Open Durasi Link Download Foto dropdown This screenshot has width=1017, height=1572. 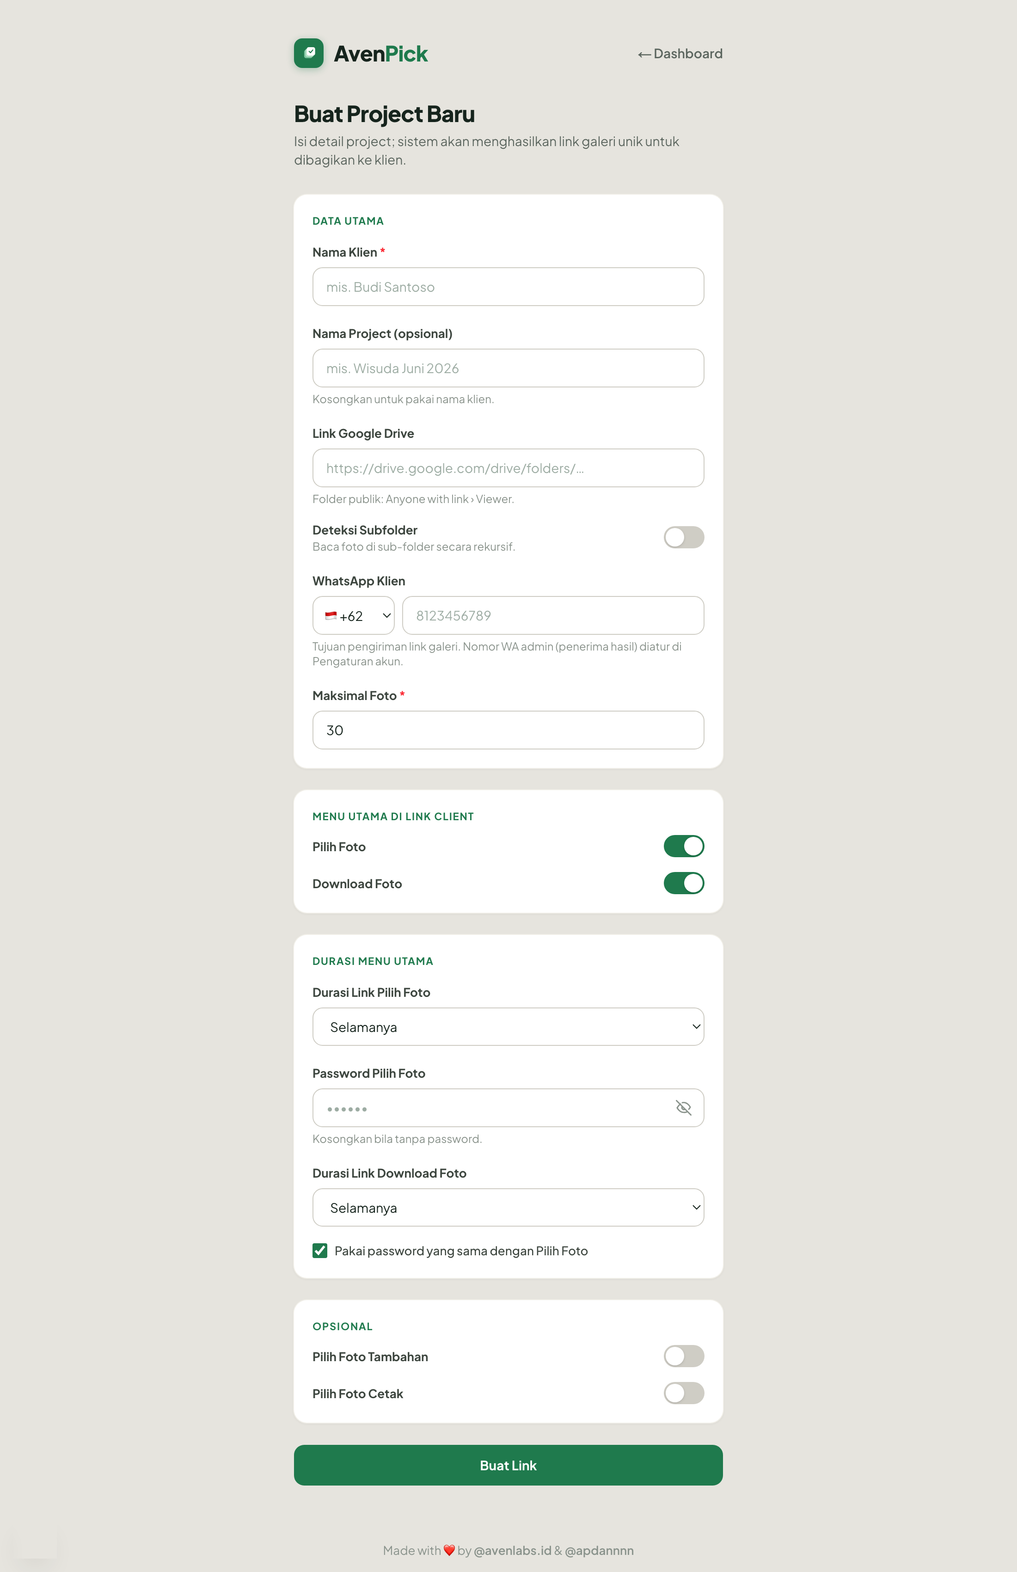(x=508, y=1207)
